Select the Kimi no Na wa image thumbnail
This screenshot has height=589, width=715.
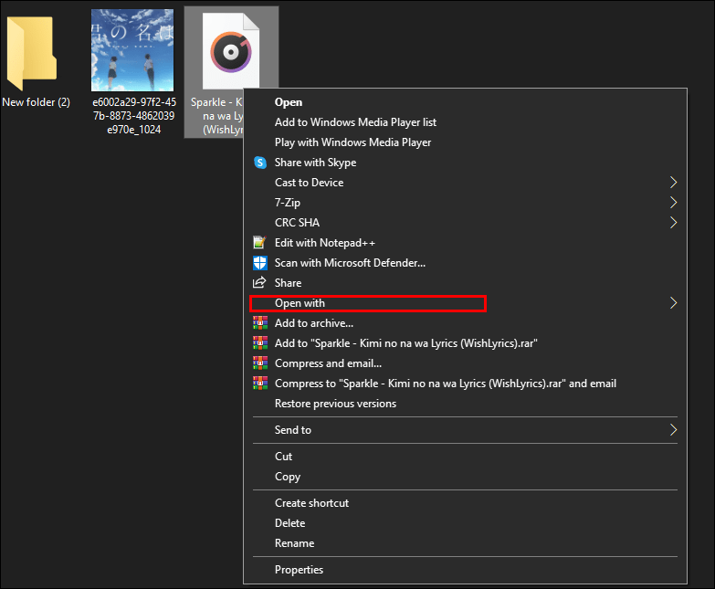click(x=132, y=50)
